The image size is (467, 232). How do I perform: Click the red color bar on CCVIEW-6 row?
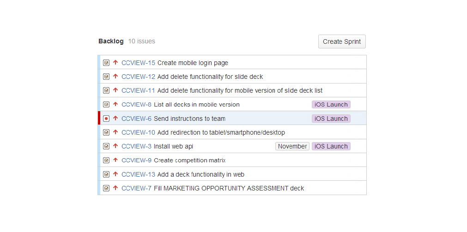(99, 119)
